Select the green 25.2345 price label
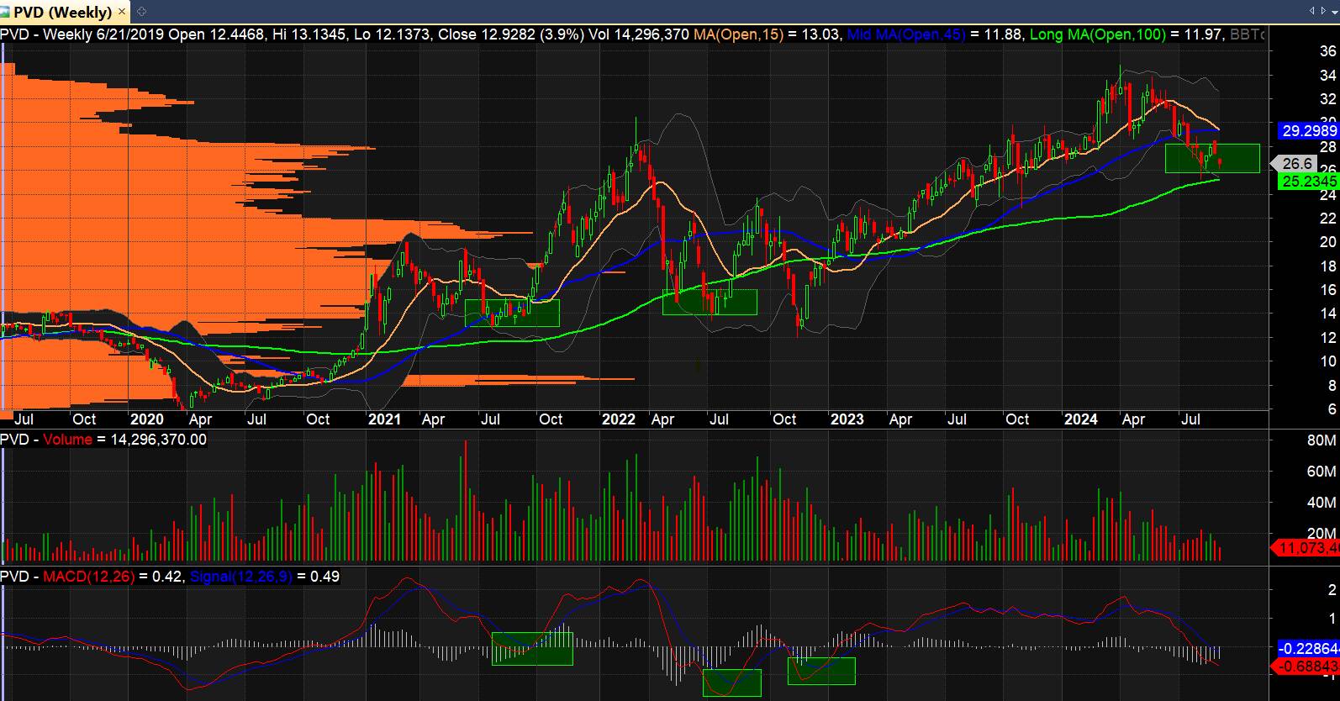The image size is (1340, 701). pos(1307,181)
